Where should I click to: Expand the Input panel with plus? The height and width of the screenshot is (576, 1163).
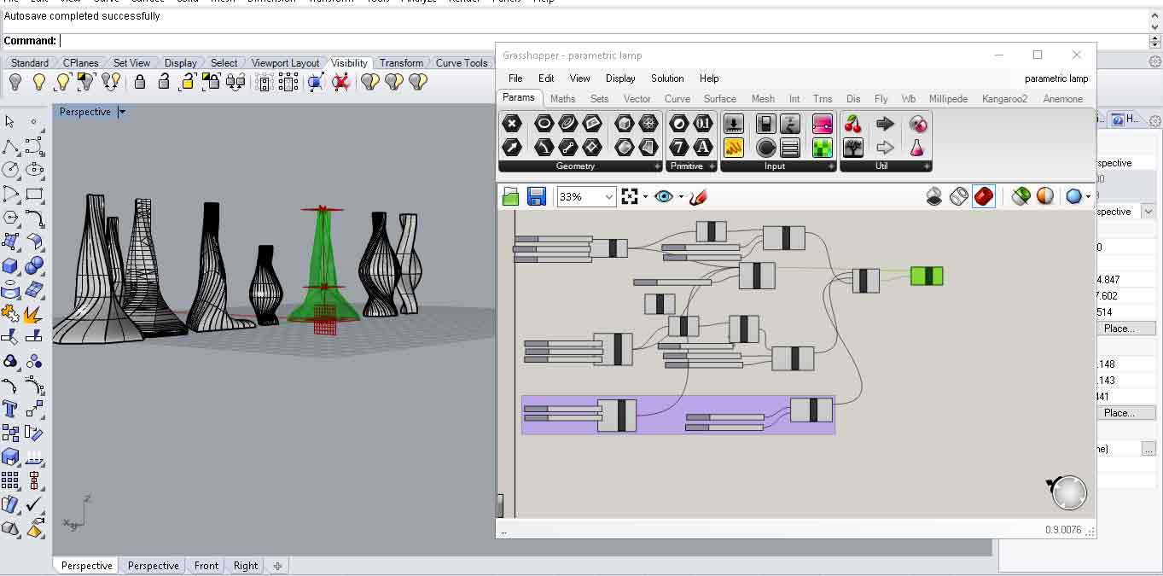tap(831, 166)
